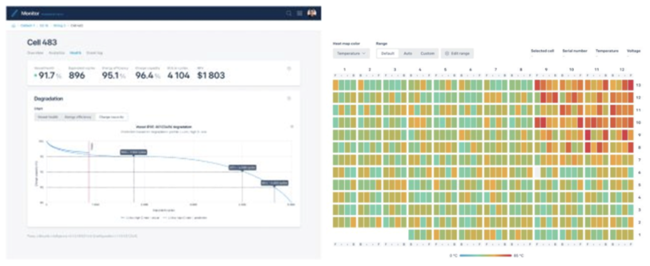Click the temperature color scale legend bar
This screenshot has height=266, width=650.
pos(485,255)
